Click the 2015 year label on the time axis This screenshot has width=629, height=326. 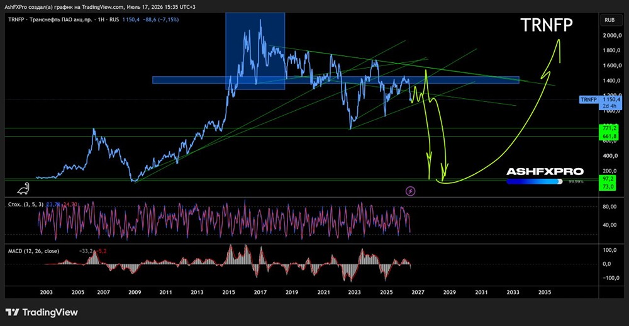pyautogui.click(x=229, y=292)
